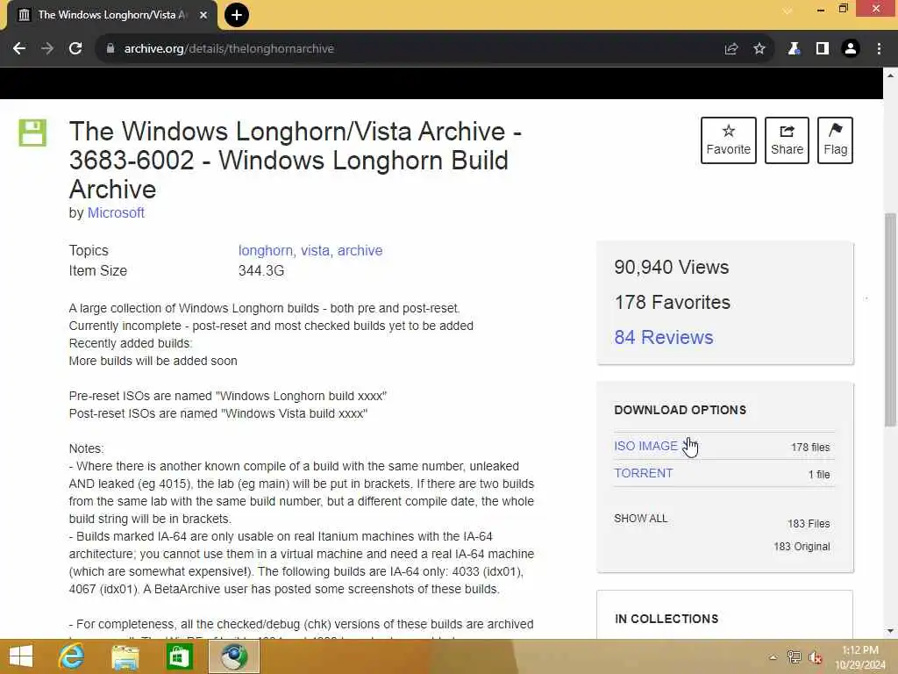
Task: Flag this item with the Flag button
Action: click(835, 140)
